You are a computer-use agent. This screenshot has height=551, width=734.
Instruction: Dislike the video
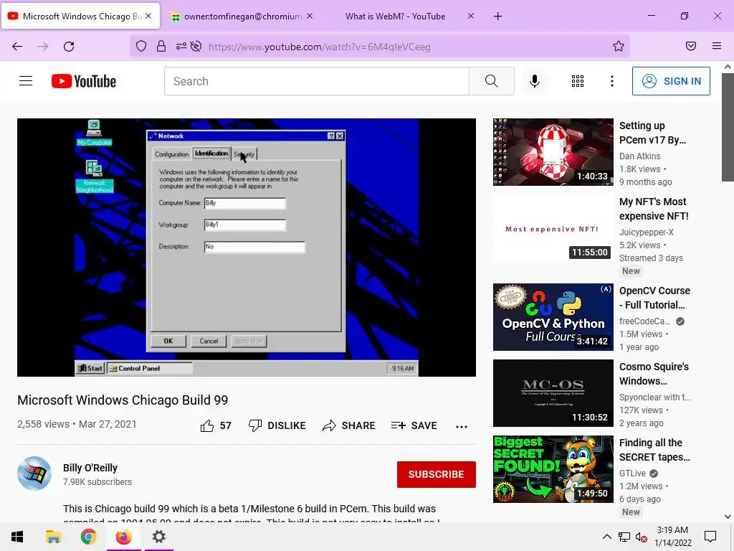[277, 425]
